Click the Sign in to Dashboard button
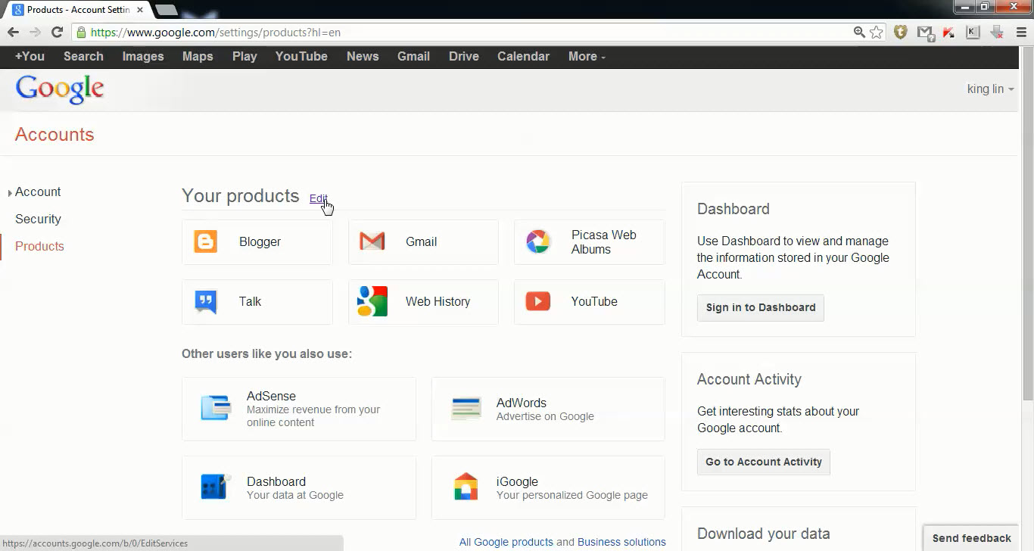Viewport: 1034px width, 551px height. tap(760, 307)
